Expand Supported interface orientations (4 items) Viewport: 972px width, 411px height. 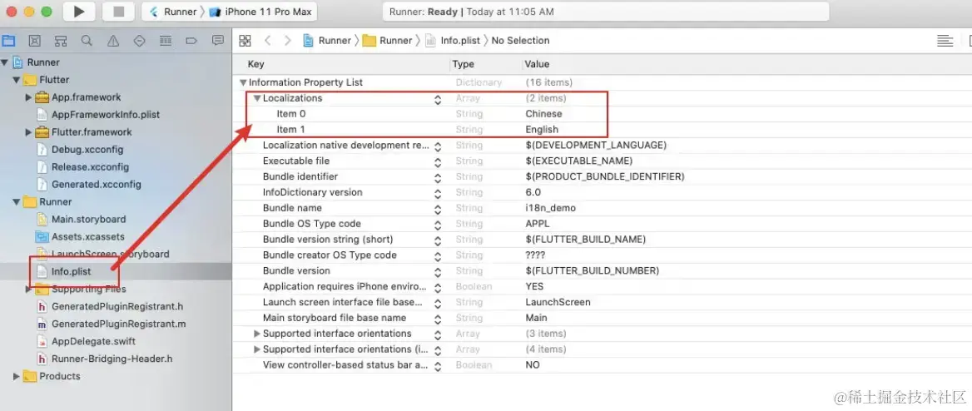tap(257, 349)
